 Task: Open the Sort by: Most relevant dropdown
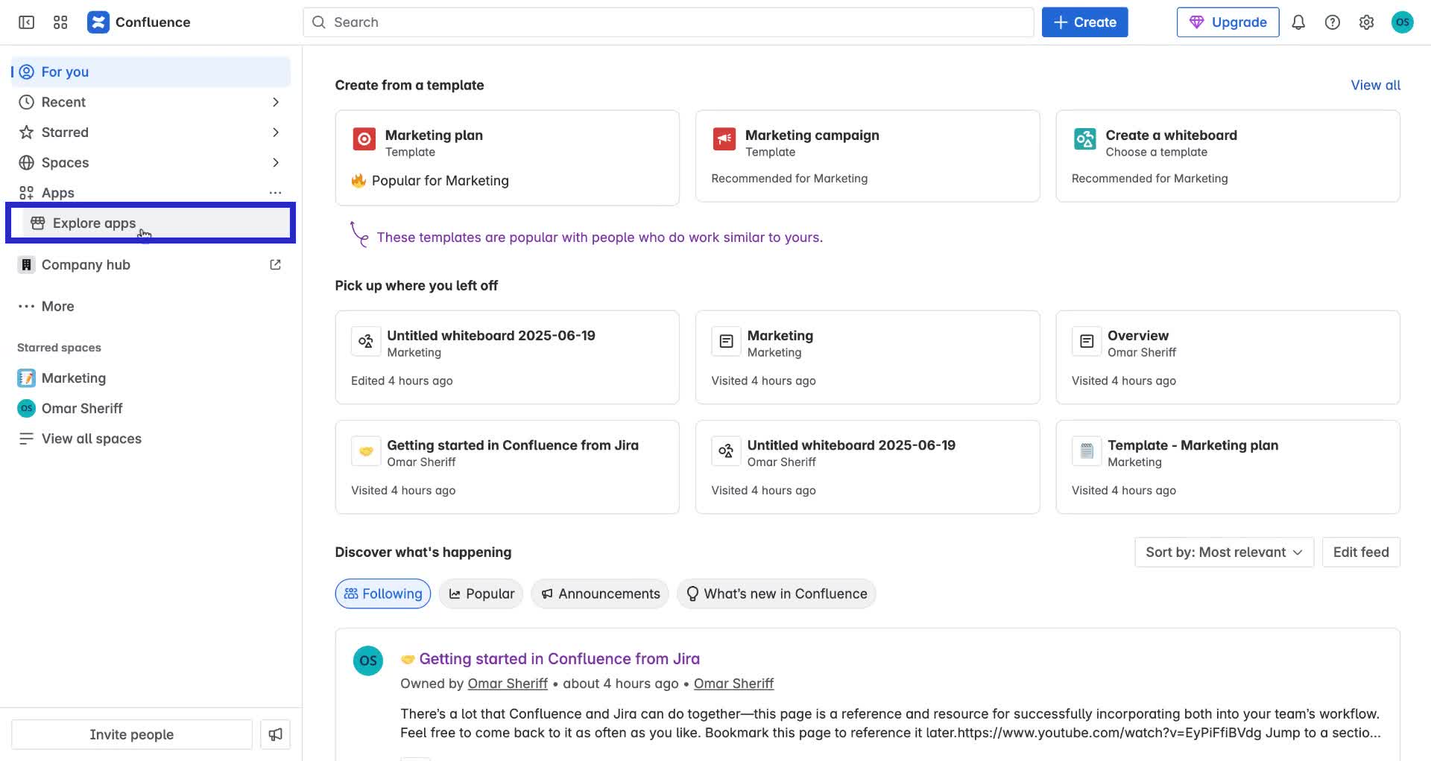click(x=1223, y=552)
